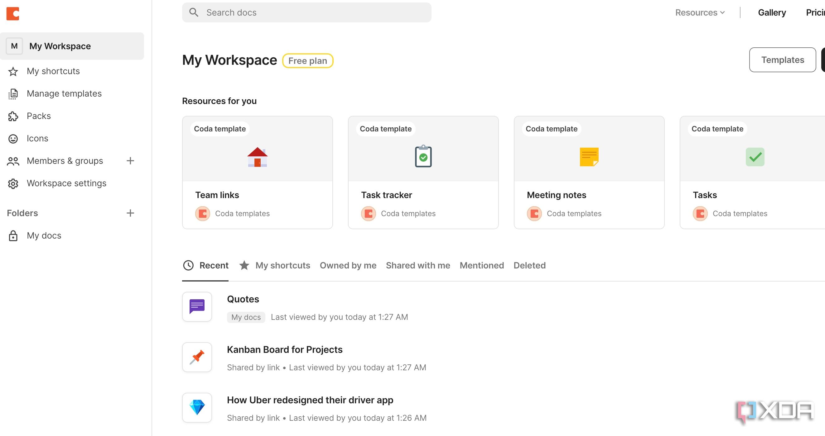This screenshot has height=436, width=825.
Task: Open the Pricing link
Action: [x=815, y=12]
